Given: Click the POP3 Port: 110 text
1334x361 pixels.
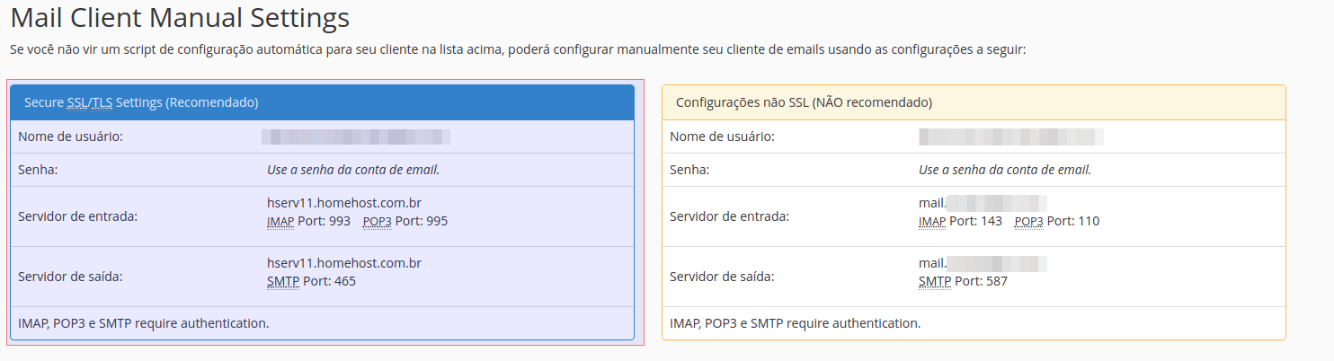Looking at the screenshot, I should coord(1056,221).
